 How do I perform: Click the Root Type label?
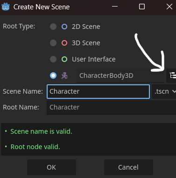pyautogui.click(x=19, y=27)
